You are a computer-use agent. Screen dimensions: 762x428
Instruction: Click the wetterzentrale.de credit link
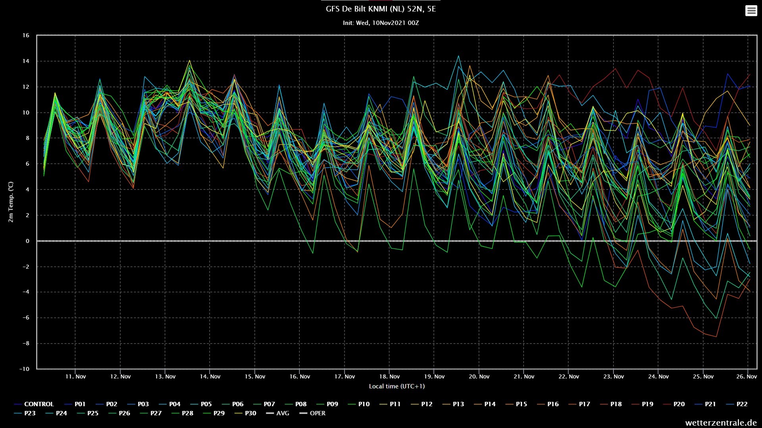(721, 423)
